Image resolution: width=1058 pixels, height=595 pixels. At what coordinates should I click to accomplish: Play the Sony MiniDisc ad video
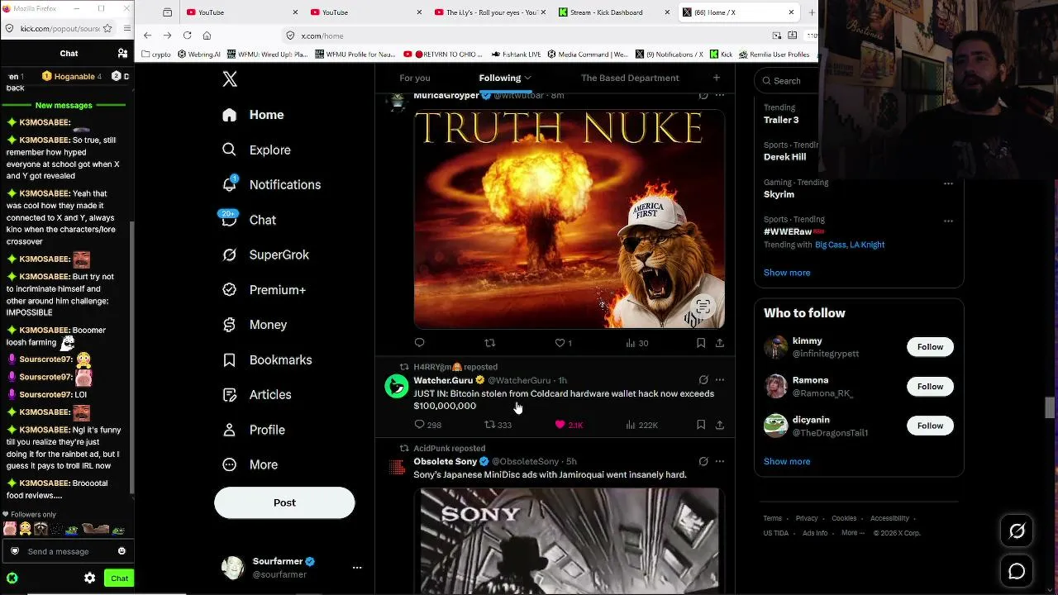coord(570,541)
